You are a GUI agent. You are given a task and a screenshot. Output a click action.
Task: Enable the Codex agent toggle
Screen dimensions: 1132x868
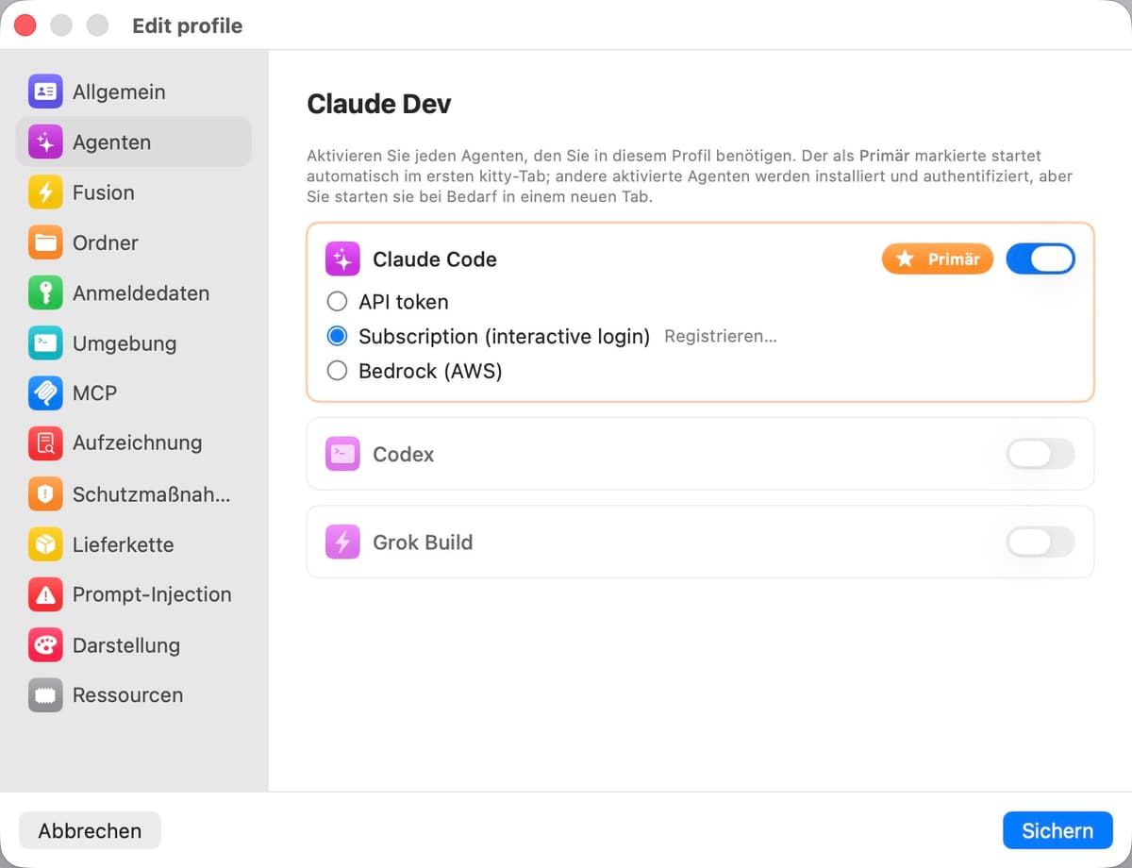1040,454
